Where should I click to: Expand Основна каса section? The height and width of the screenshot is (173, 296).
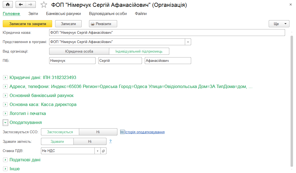pos(5,104)
